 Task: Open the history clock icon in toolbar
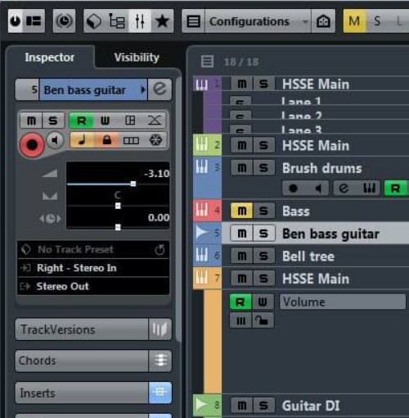coord(64,21)
